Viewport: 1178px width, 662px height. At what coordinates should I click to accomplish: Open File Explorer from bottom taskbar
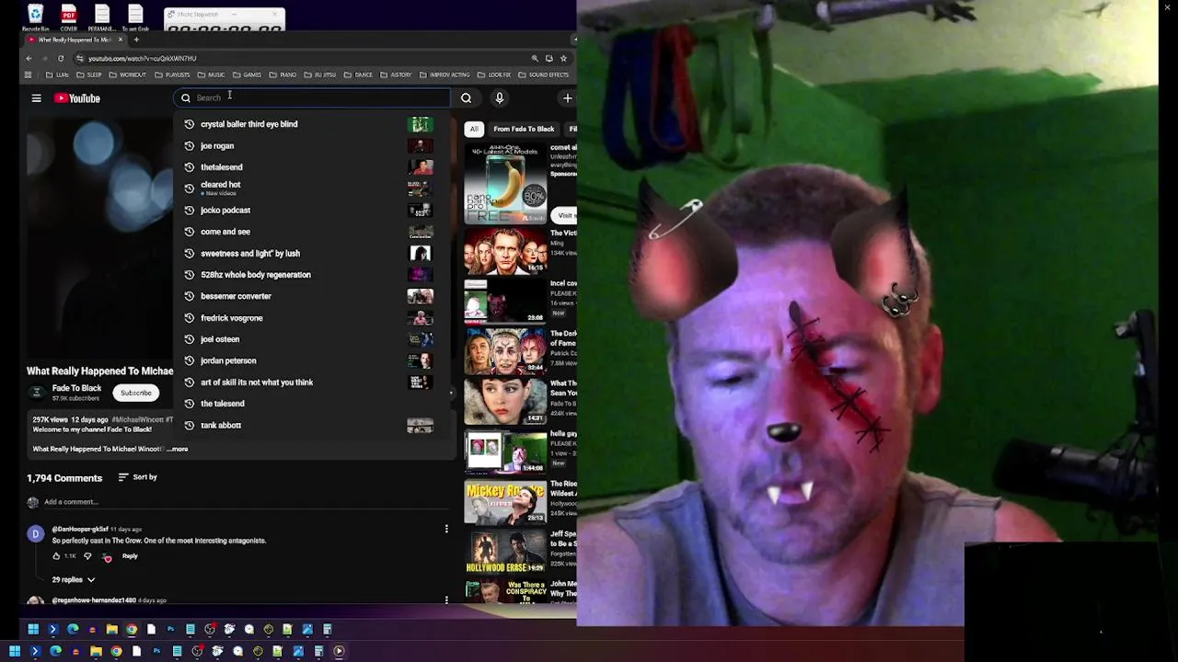[96, 651]
